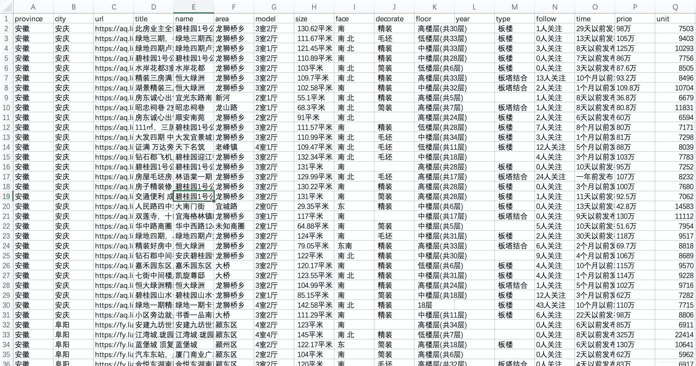Select column E header
The width and height of the screenshot is (696, 366).
click(x=193, y=7)
